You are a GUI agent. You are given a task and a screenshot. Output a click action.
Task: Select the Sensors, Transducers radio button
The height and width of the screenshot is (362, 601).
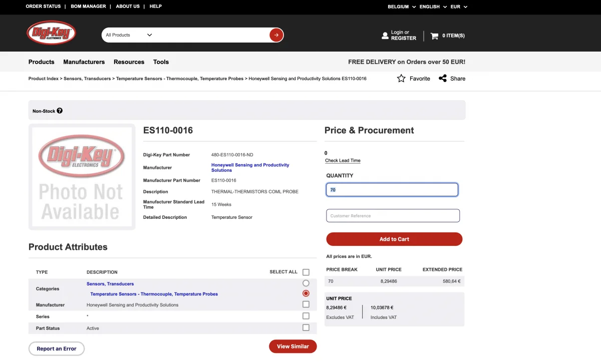[306, 283]
